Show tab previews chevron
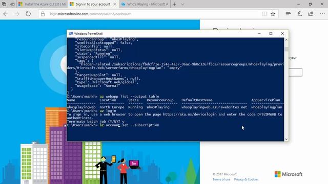328x184 pixels. [x=182, y=4]
